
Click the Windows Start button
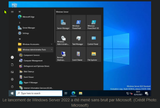pos(12,93)
